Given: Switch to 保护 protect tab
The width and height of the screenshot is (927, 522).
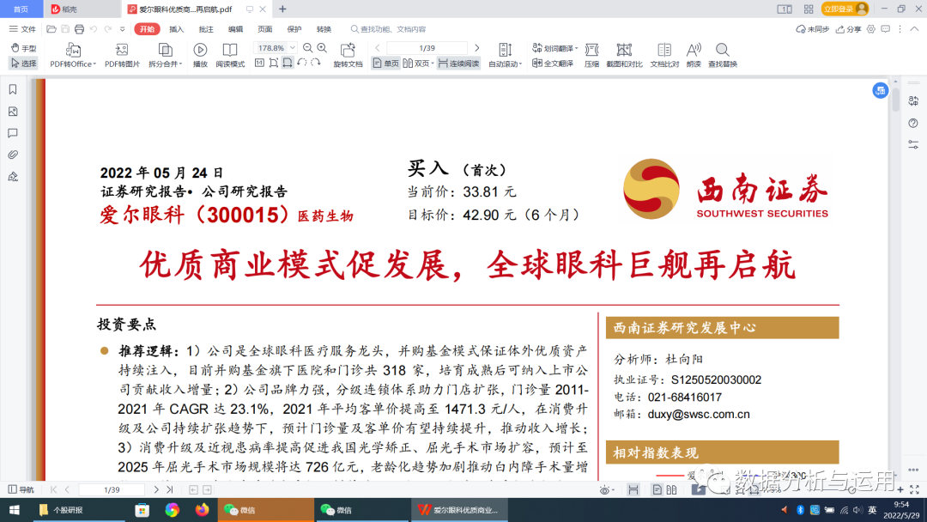Looking at the screenshot, I should pyautogui.click(x=294, y=29).
